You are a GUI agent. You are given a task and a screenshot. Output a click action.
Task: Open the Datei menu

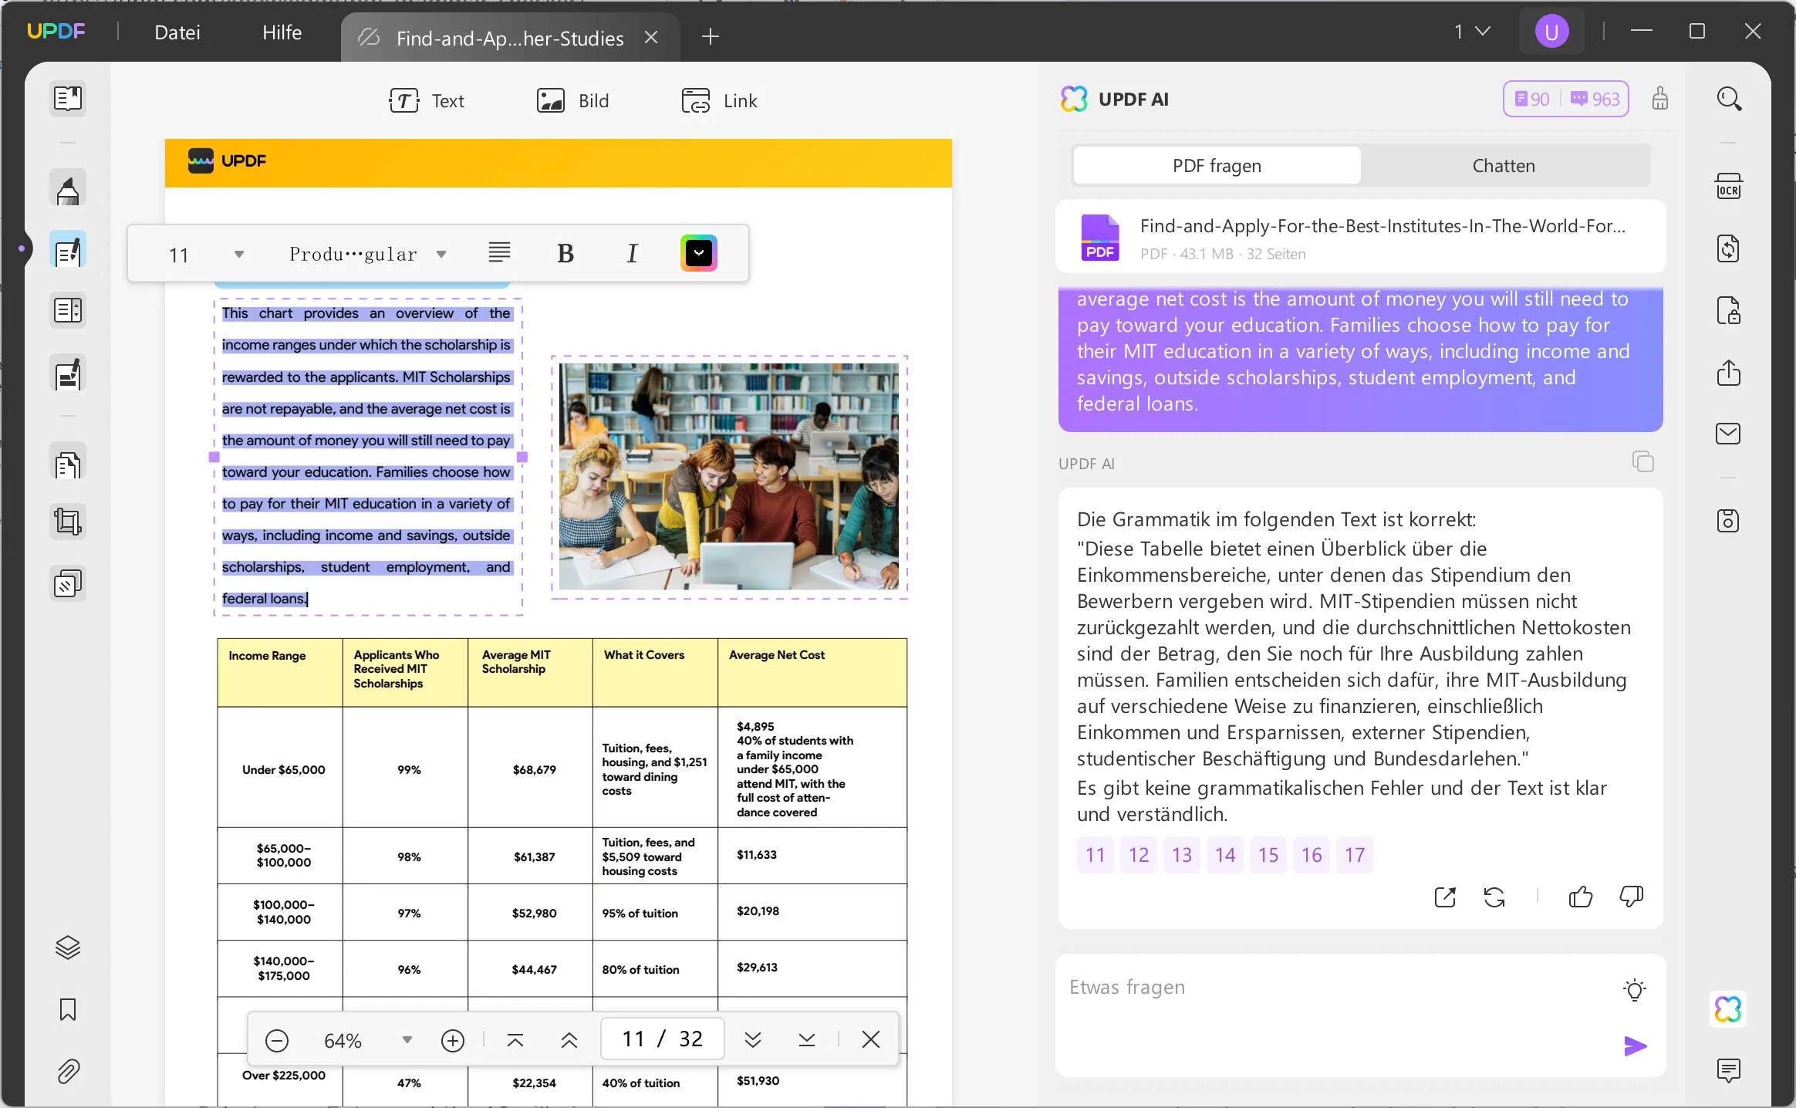click(177, 32)
